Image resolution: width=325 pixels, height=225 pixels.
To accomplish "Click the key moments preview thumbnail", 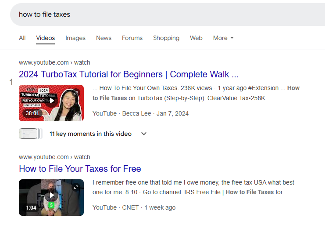I will pos(30,134).
